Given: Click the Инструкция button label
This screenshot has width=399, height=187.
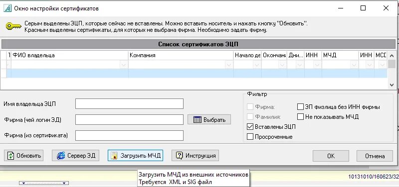Looking at the screenshot, I should tap(200, 156).
